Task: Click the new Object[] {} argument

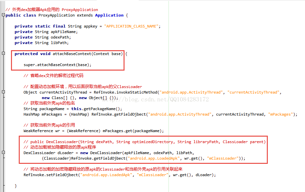Action: tap(97, 98)
